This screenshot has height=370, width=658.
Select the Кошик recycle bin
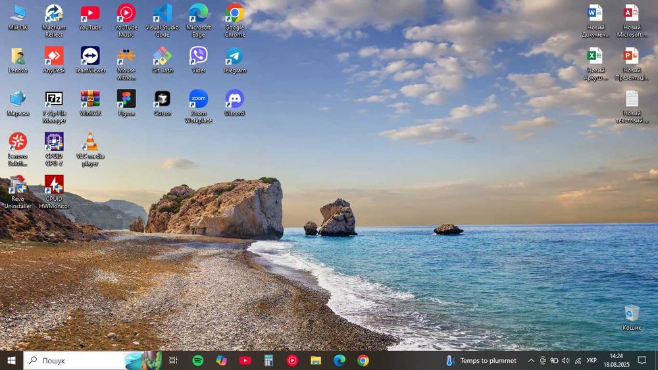632,318
